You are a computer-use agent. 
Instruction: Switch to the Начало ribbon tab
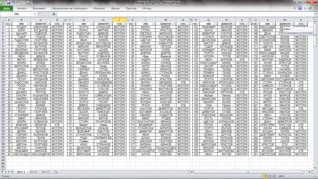[21, 8]
